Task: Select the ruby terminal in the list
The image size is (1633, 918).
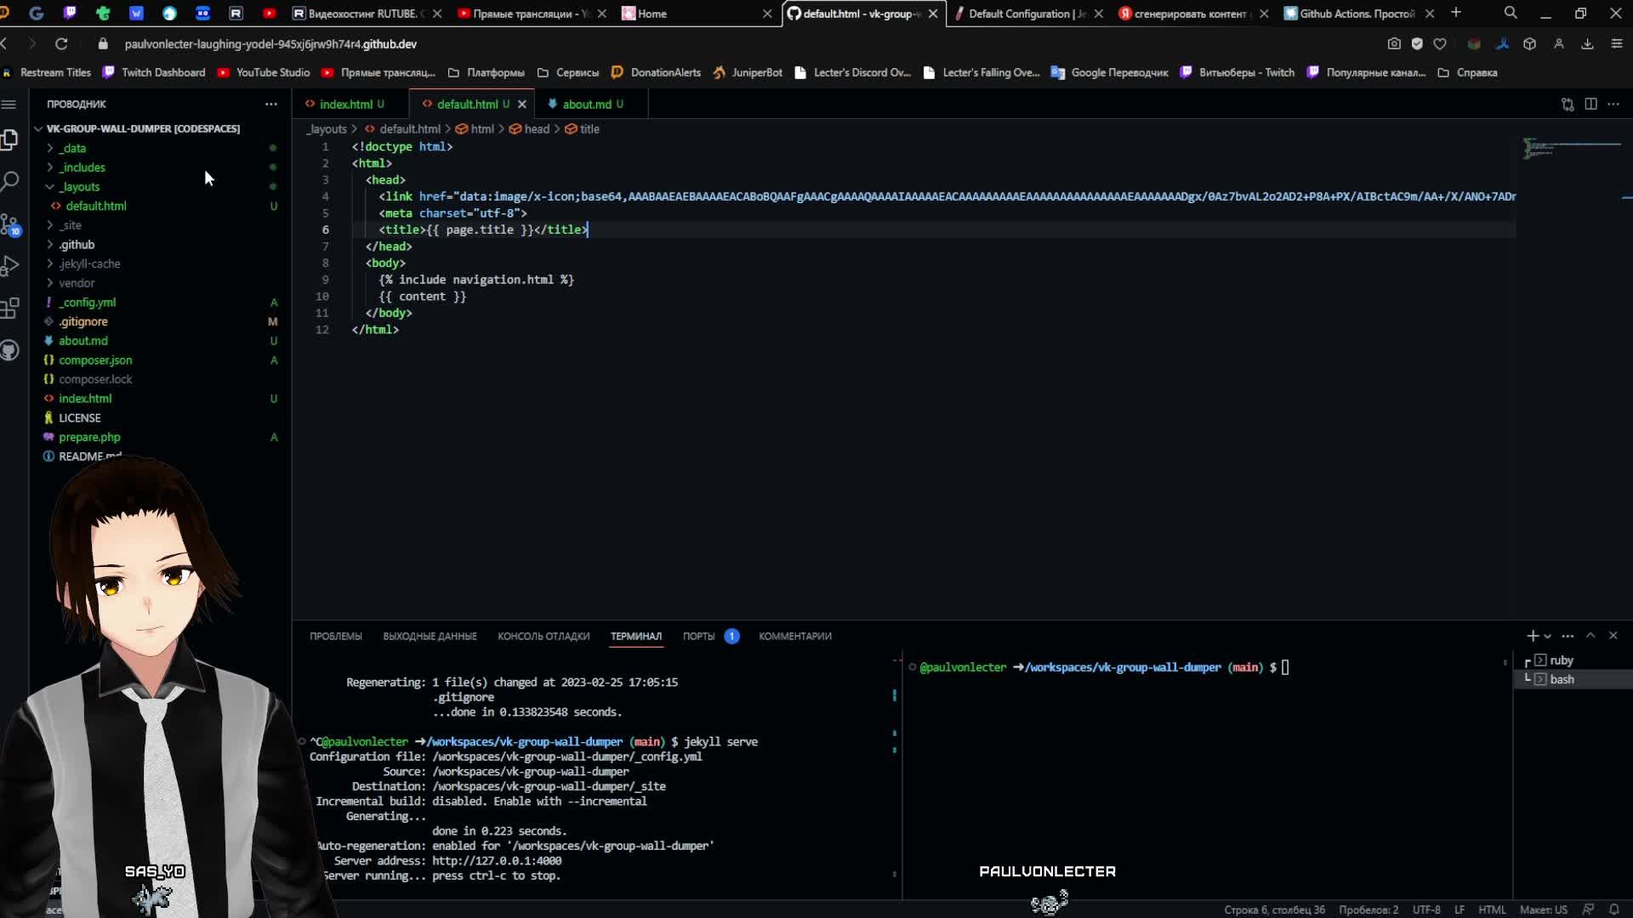Action: (1561, 660)
